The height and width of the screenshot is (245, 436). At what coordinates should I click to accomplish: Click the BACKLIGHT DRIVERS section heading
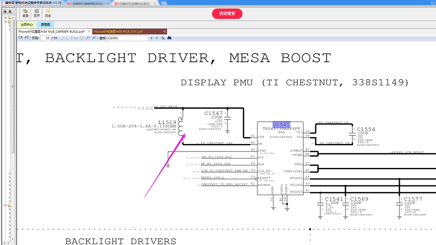(121, 241)
